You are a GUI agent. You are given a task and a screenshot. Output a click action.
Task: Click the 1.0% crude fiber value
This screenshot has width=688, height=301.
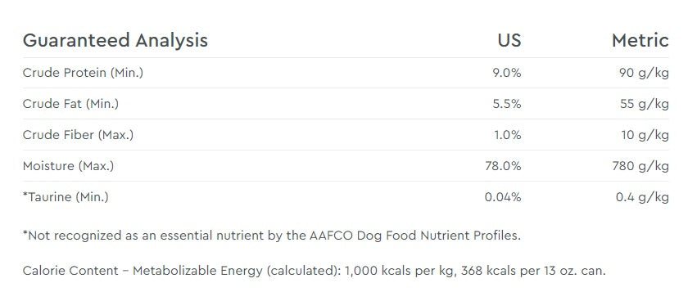tap(508, 135)
